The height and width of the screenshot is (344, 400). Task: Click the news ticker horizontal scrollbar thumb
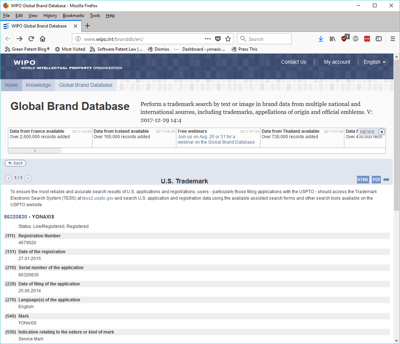(35, 151)
